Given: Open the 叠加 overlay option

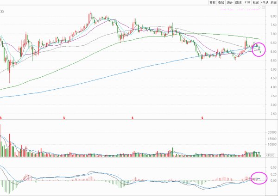Looking at the screenshot, I should click(222, 3).
